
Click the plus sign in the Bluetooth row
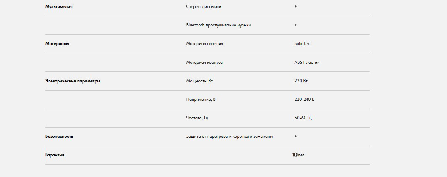pos(296,25)
